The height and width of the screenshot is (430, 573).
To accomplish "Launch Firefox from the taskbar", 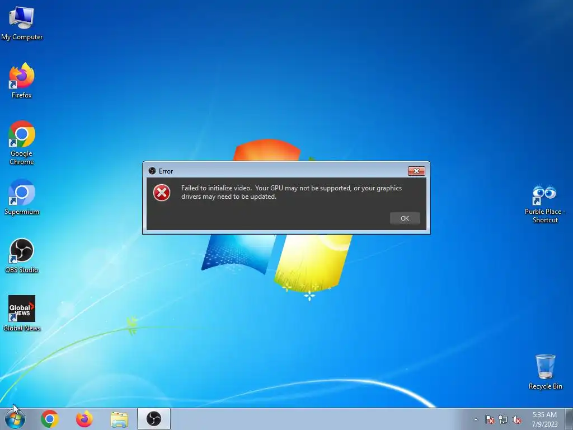I will (x=84, y=419).
